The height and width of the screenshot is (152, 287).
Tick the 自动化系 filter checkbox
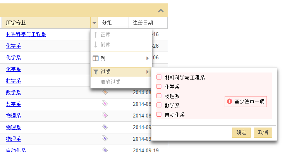coord(159,115)
